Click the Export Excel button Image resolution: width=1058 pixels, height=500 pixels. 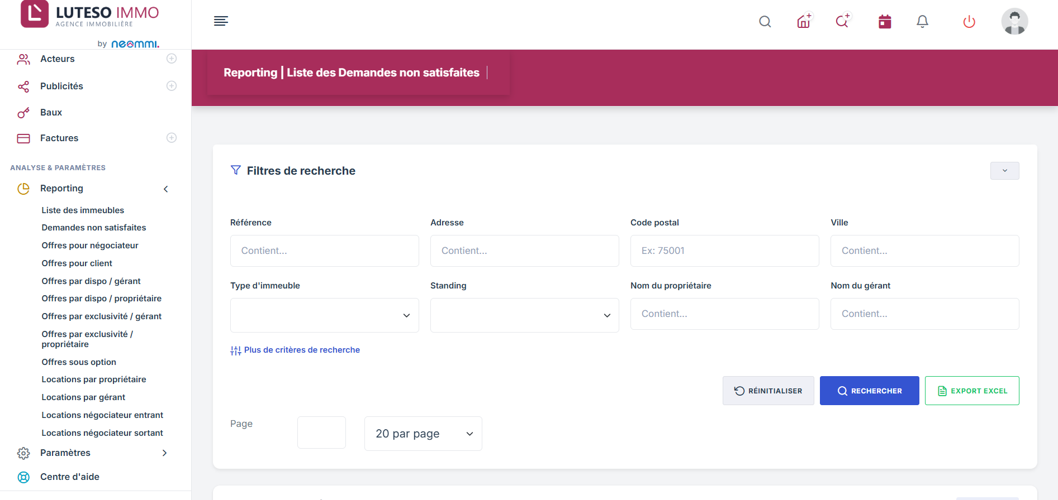pyautogui.click(x=972, y=391)
